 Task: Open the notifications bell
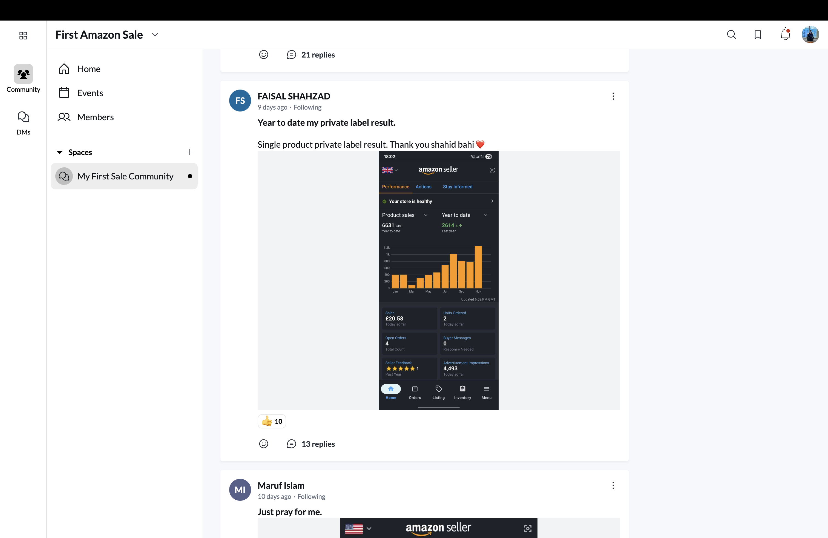coord(785,35)
